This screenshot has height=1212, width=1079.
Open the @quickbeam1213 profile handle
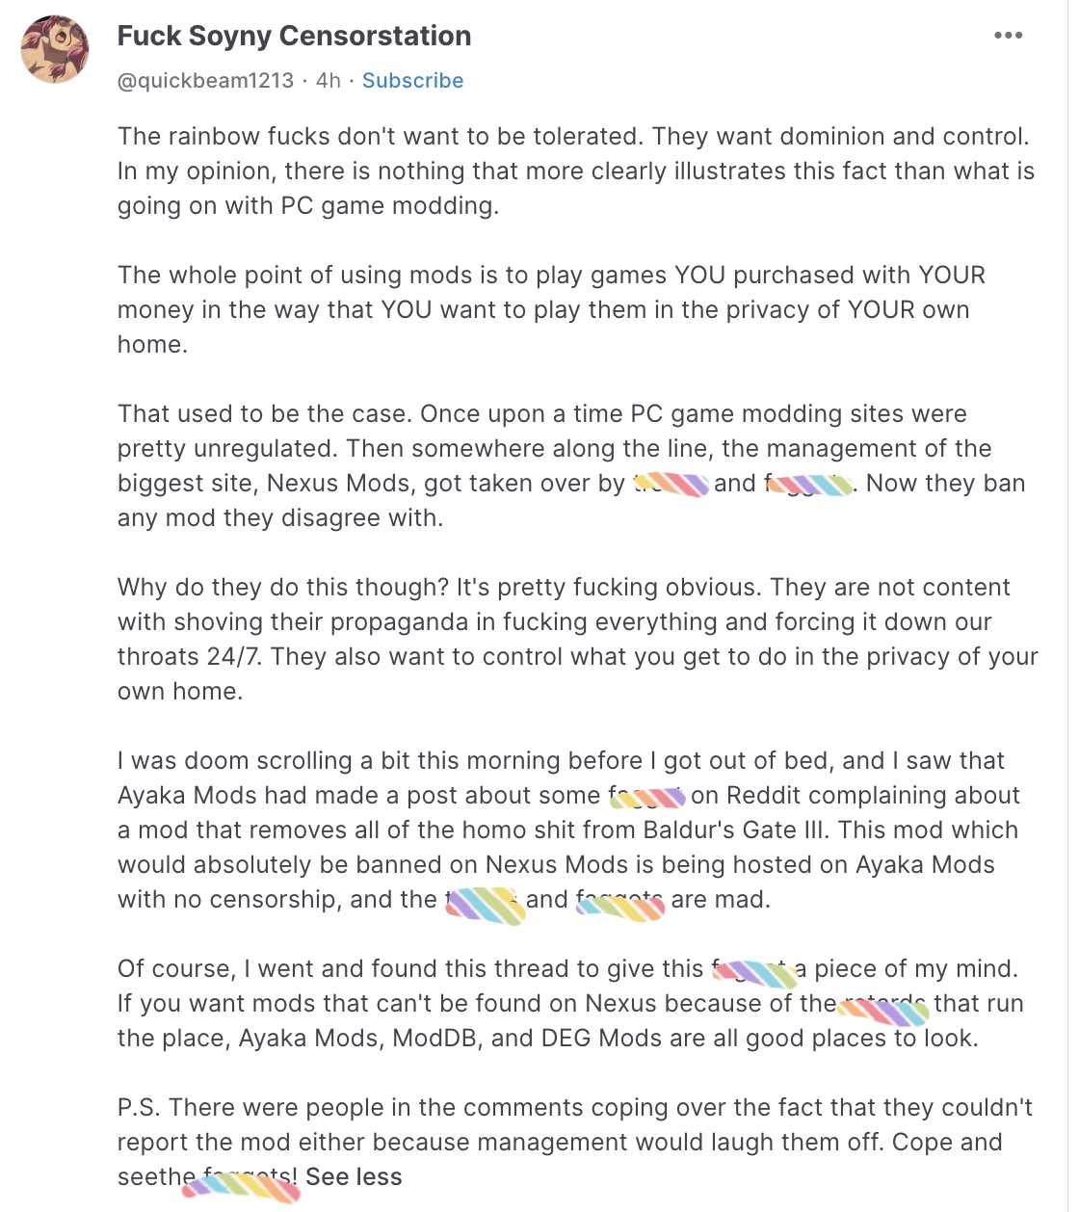click(205, 81)
